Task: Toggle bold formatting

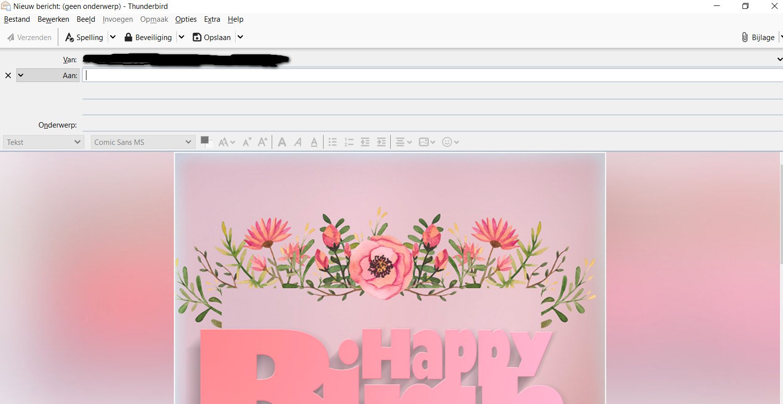Action: [x=282, y=142]
